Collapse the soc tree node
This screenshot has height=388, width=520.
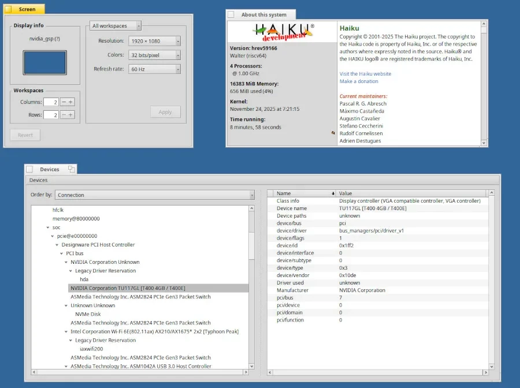pyautogui.click(x=48, y=227)
